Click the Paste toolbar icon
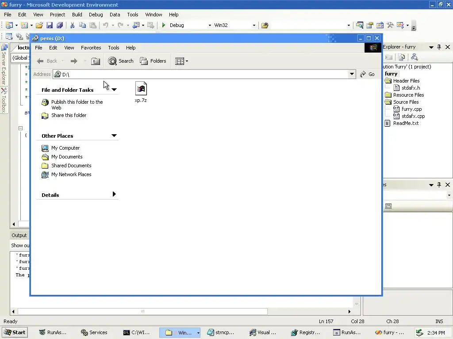 pyautogui.click(x=93, y=25)
